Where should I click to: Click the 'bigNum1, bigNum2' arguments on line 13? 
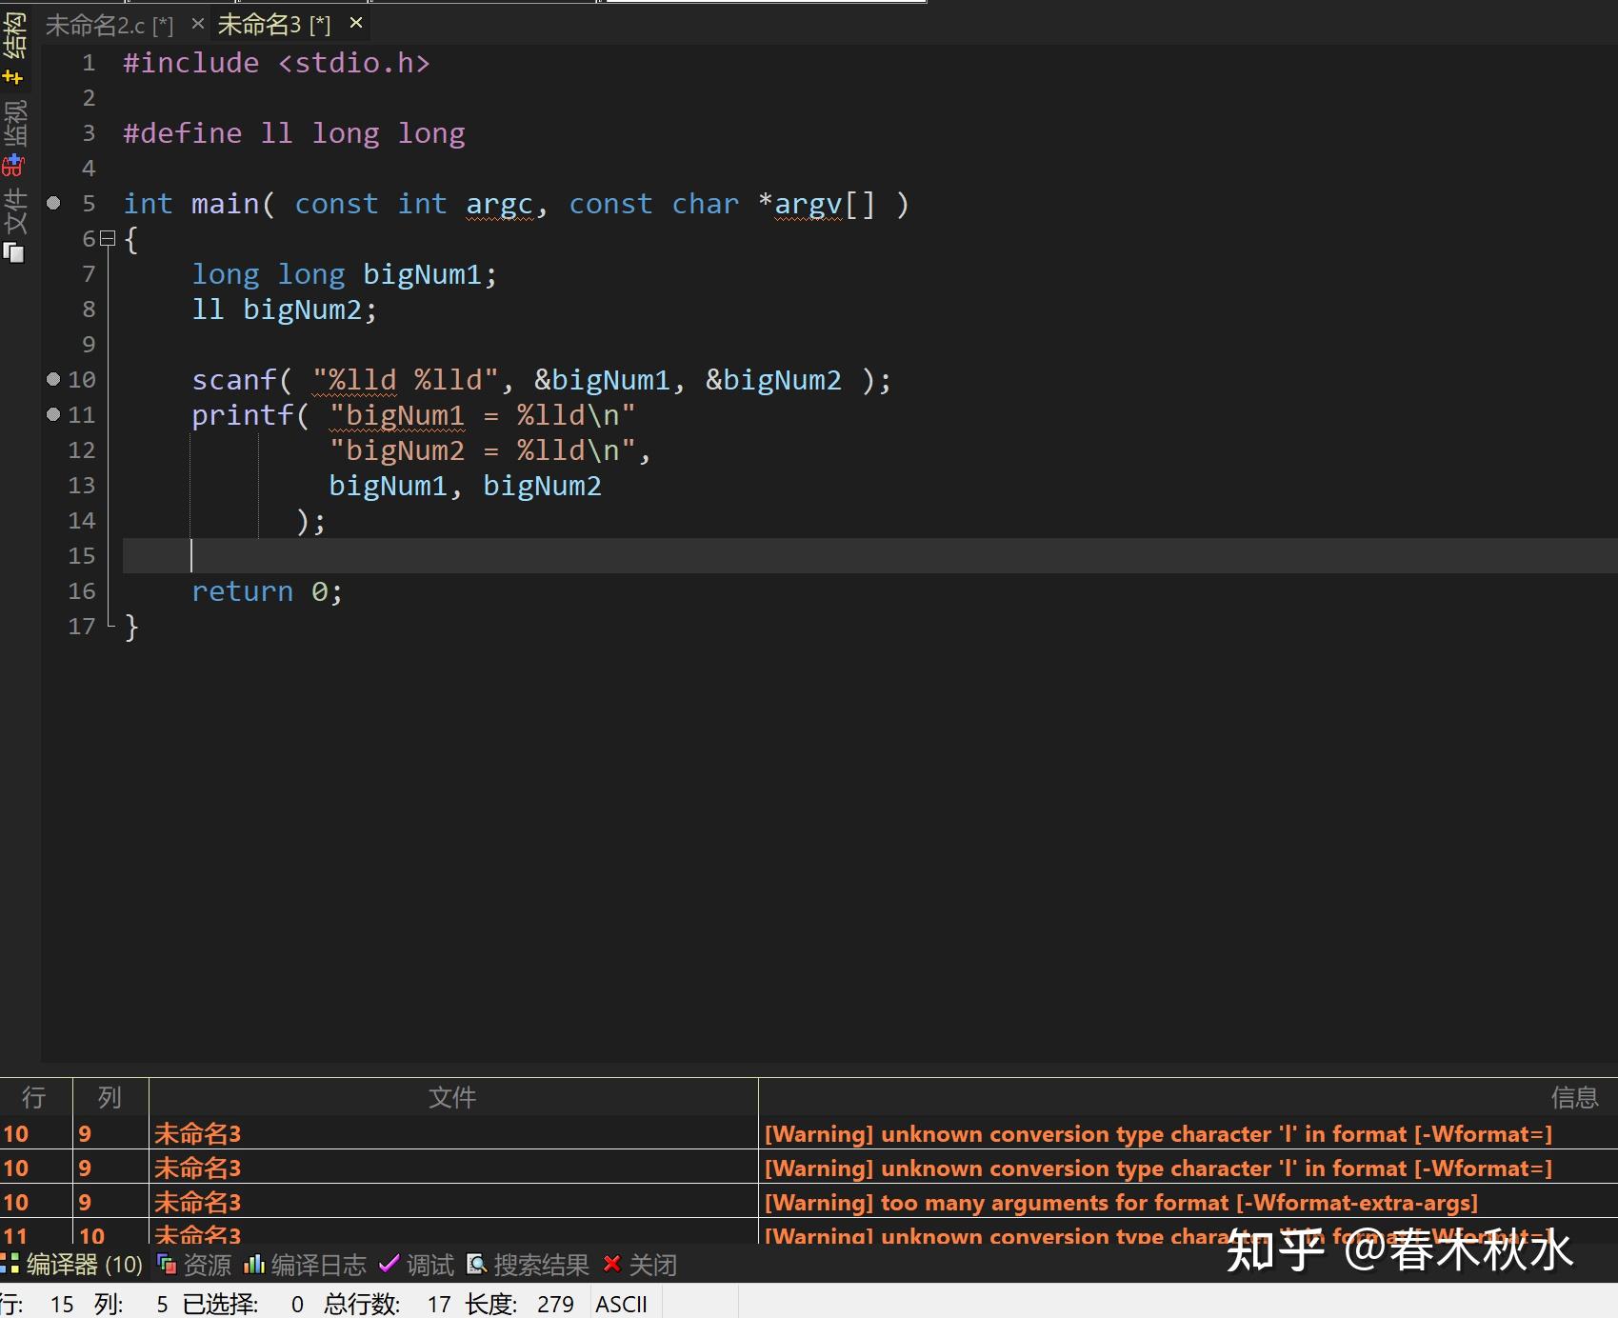(465, 486)
